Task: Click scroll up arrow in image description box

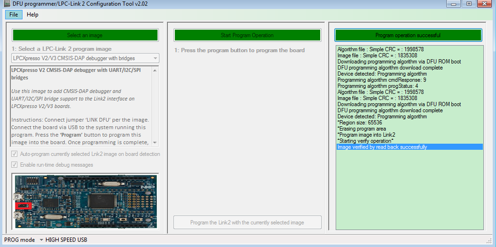Action: [x=155, y=70]
